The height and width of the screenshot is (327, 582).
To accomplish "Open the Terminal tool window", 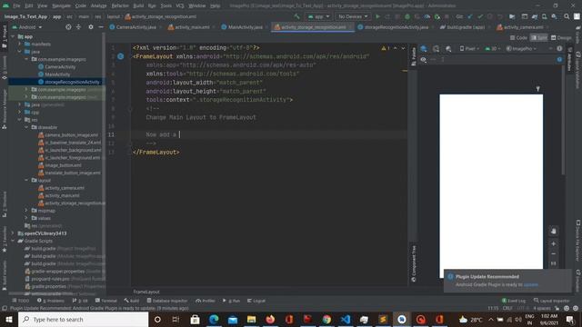I will (105, 301).
